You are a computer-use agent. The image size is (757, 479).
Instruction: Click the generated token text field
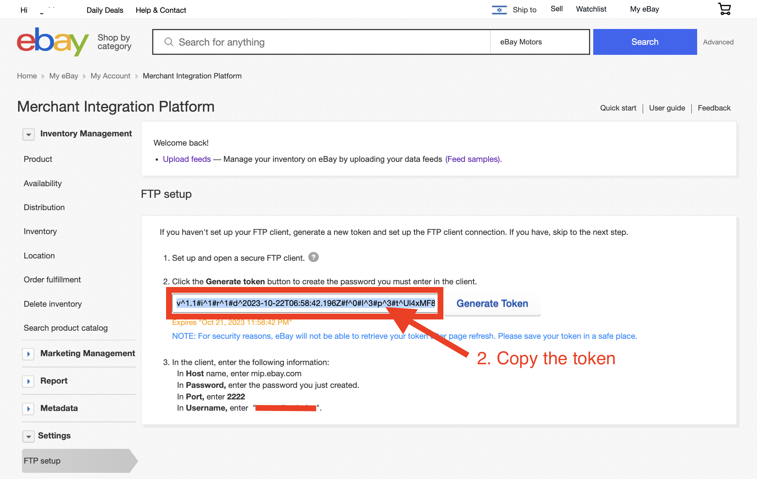[305, 303]
